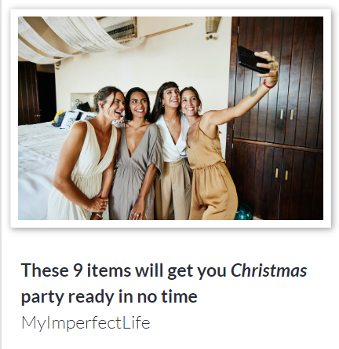The width and height of the screenshot is (339, 349).
Task: Click the 'party ready in no time' headline line
Action: (x=109, y=296)
